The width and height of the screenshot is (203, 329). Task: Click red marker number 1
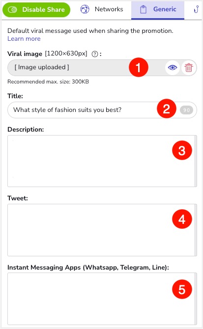[138, 67]
